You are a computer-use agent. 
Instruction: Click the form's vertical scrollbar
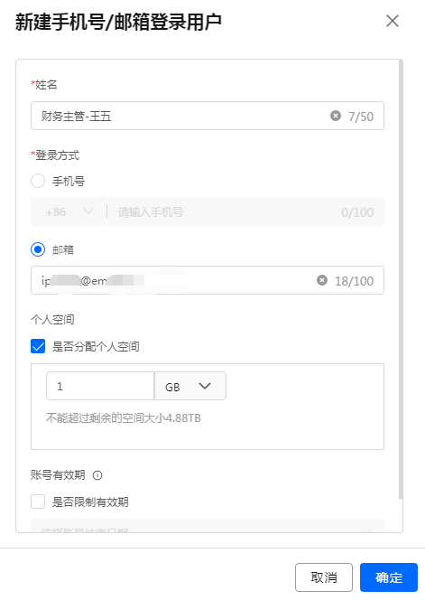[400, 280]
